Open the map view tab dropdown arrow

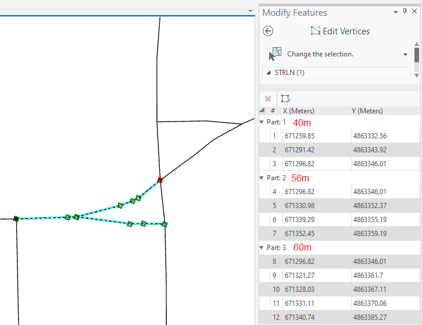click(x=251, y=11)
